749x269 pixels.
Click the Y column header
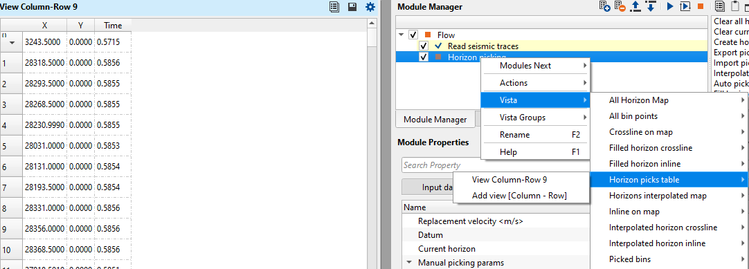(x=81, y=26)
